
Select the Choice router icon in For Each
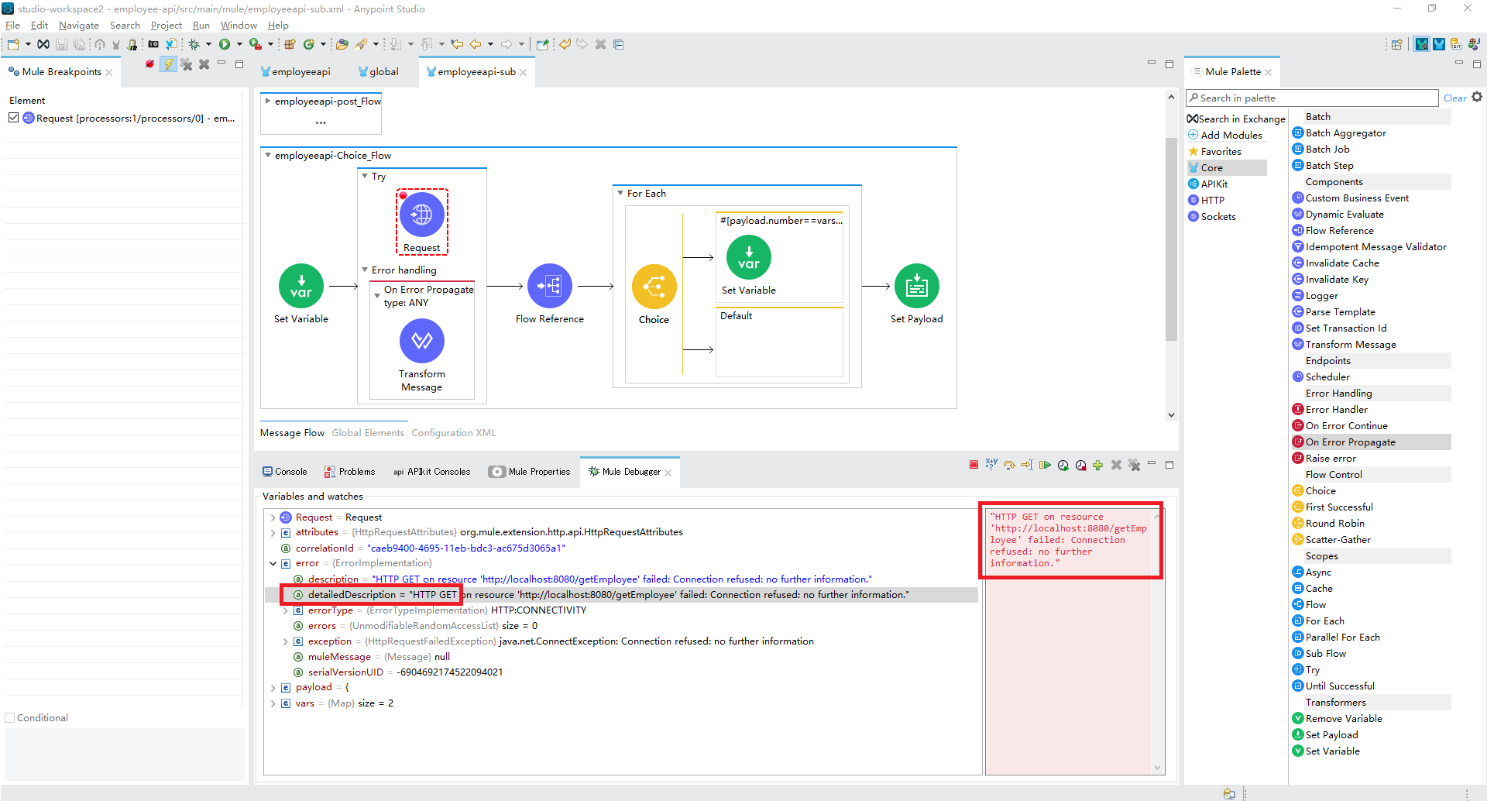[x=654, y=287]
